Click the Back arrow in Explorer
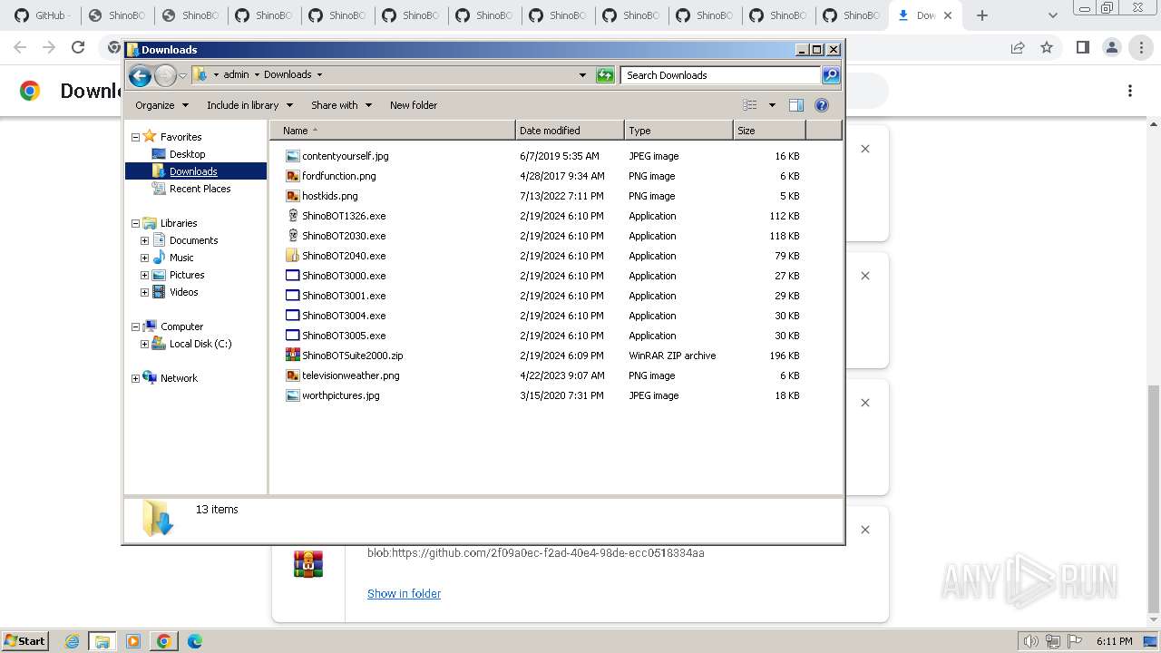1161x653 pixels. (x=140, y=75)
